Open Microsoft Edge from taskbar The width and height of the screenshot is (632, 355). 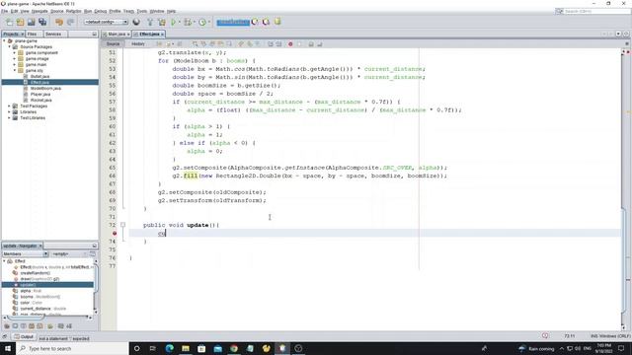click(x=169, y=348)
